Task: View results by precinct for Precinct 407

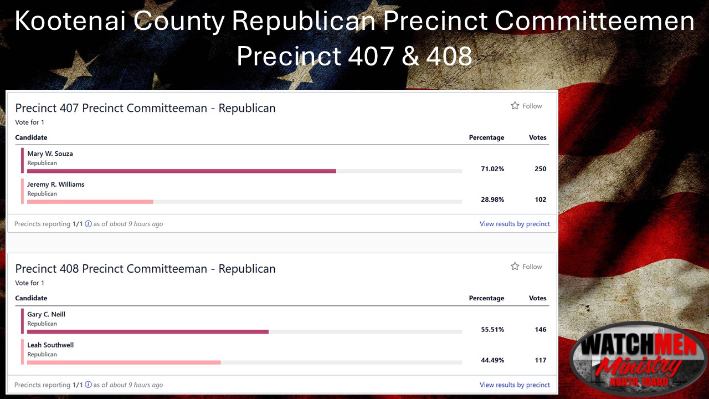Action: (x=515, y=224)
